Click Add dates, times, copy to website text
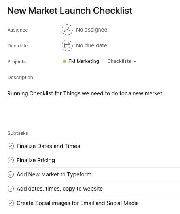The height and width of the screenshot is (214, 180). pos(60,189)
